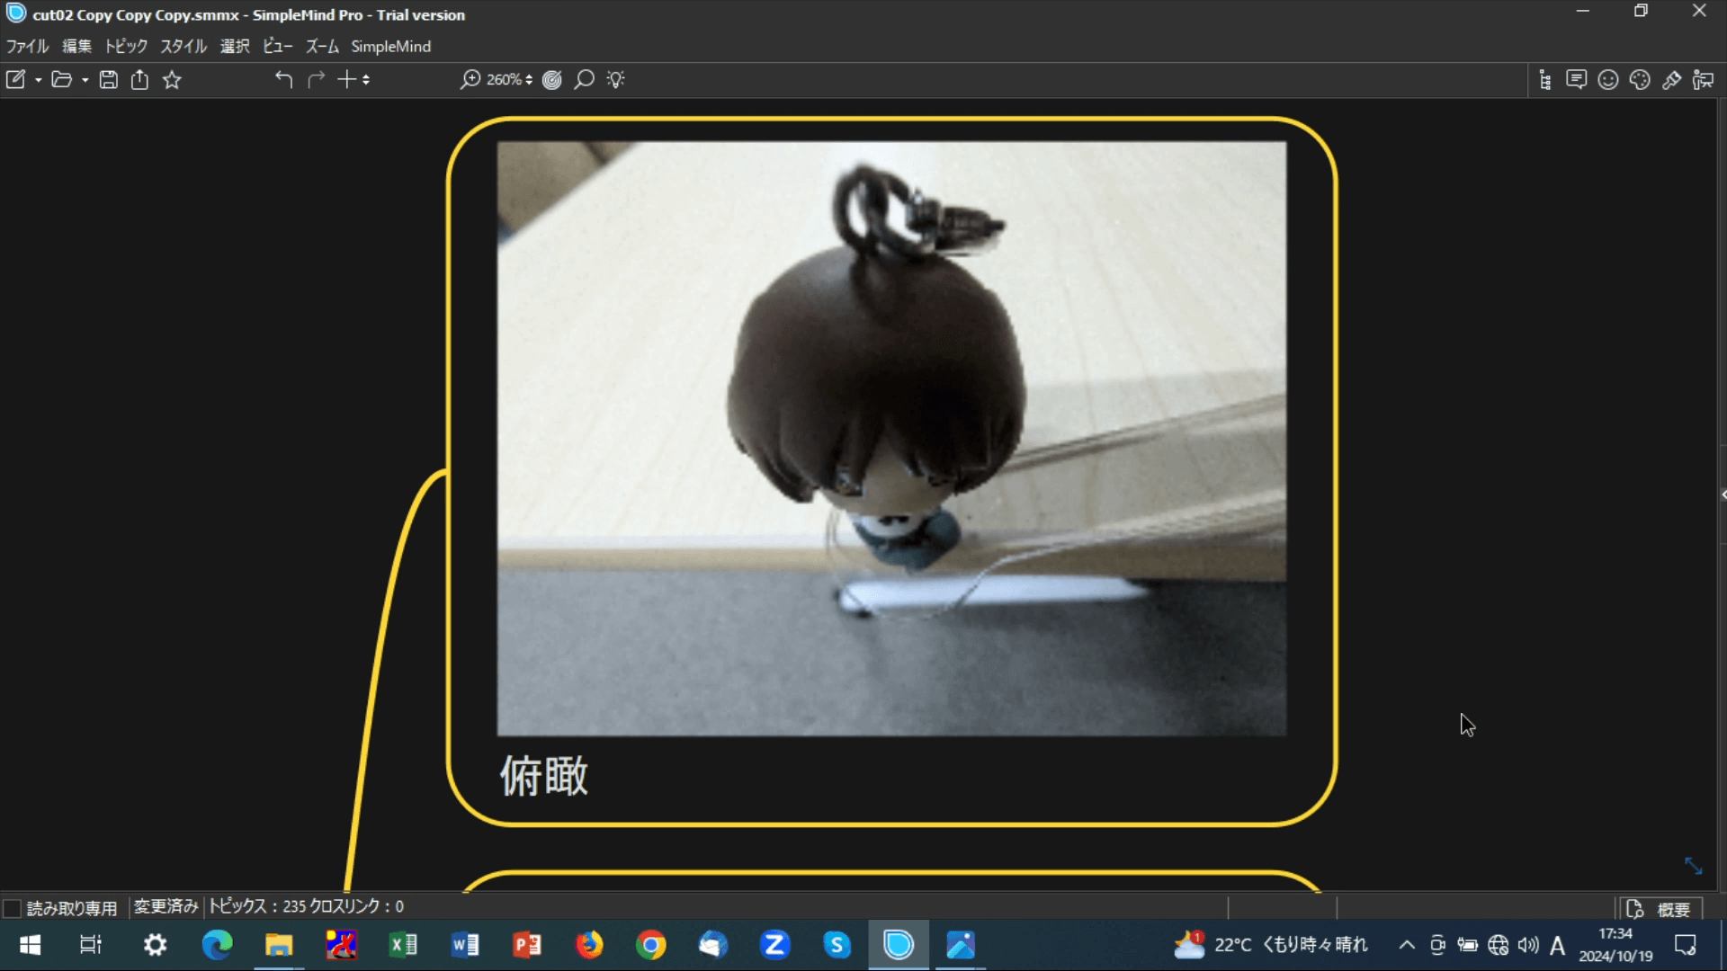This screenshot has height=971, width=1727.
Task: Open Firefox from the taskbar
Action: point(589,945)
